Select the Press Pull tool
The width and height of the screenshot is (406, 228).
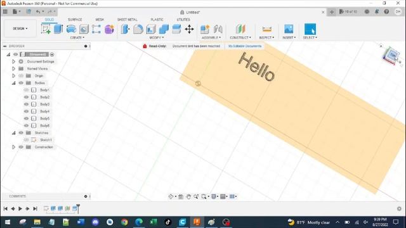pyautogui.click(x=126, y=29)
